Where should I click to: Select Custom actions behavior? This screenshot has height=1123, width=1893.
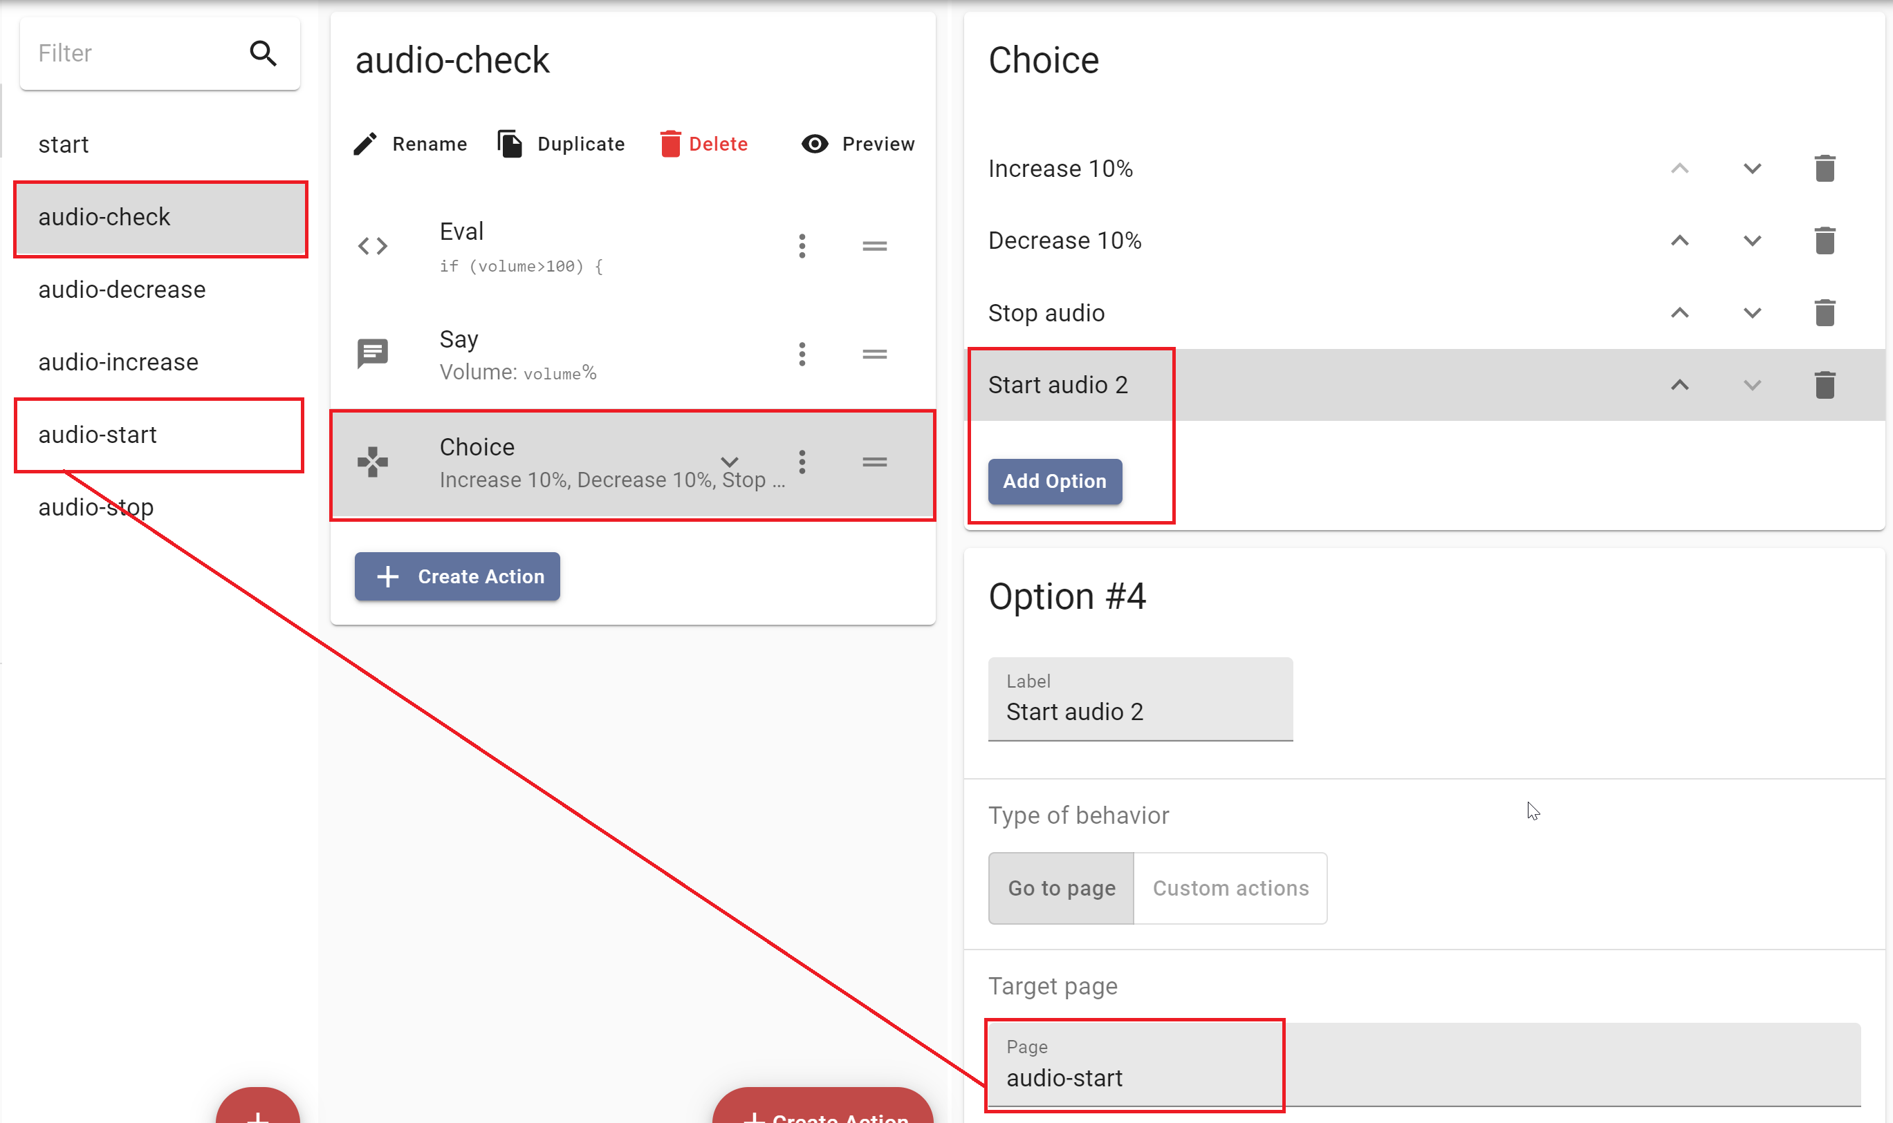pos(1230,887)
